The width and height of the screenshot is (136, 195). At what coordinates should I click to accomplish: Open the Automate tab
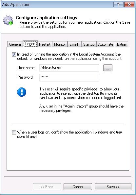pos(106,44)
